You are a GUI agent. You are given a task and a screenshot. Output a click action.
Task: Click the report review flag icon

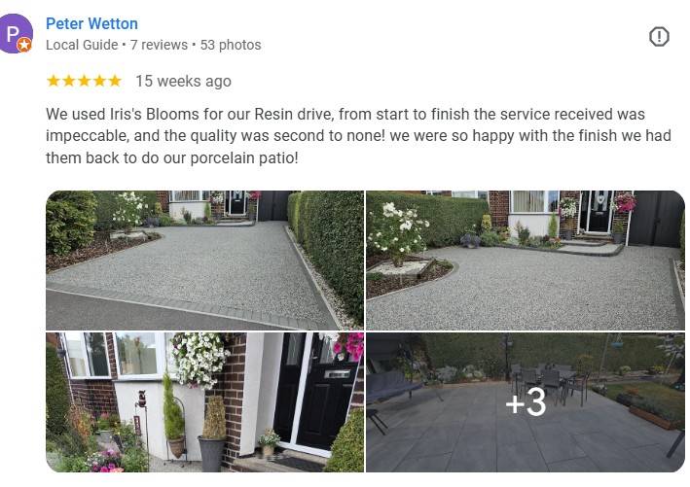pos(659,37)
